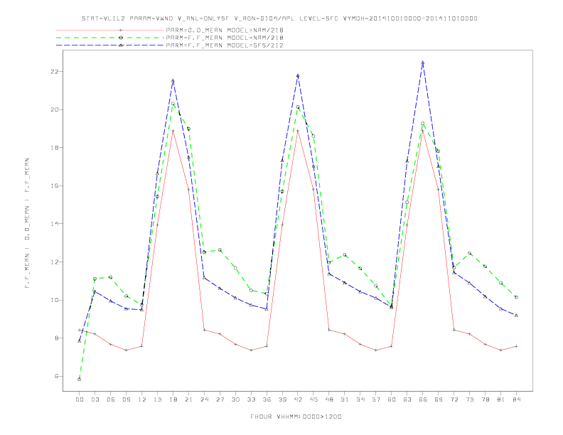Click x-axis tick label 66

click(x=423, y=399)
